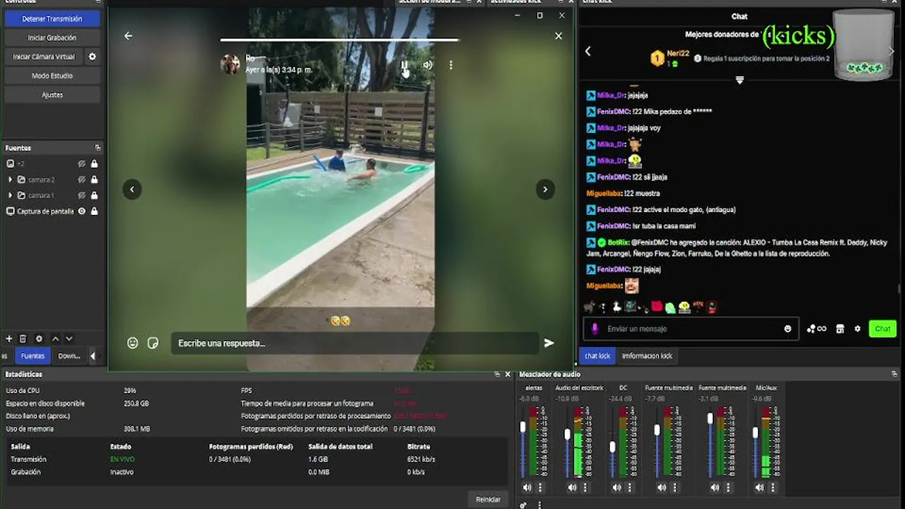The image size is (905, 509).
Task: Unlock the camara 1 source
Action: click(94, 195)
